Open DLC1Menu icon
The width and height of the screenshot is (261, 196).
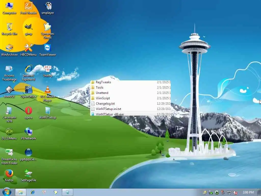coord(9,134)
